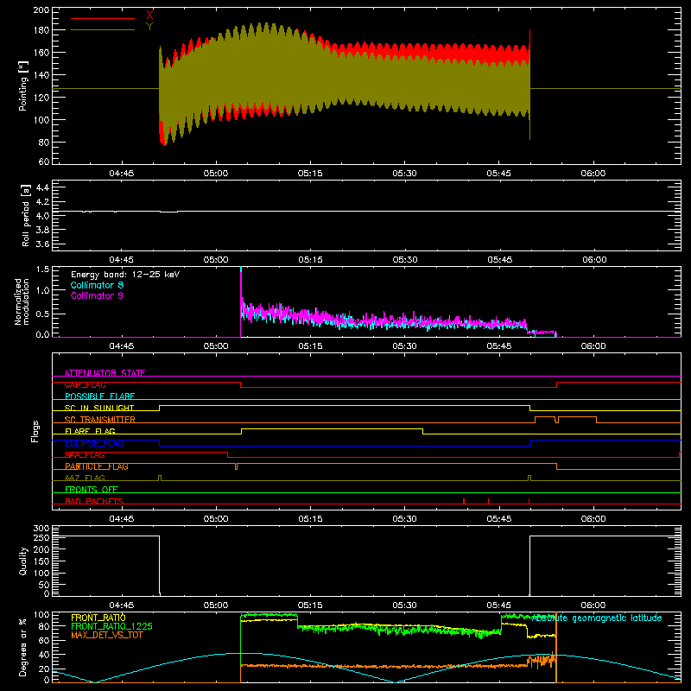The image size is (691, 691).
Task: Click the 'Degrees or %' axis title
Action: point(23,647)
